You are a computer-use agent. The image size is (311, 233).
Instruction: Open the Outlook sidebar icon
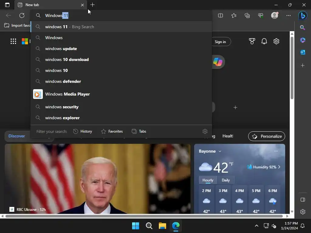pos(303,52)
